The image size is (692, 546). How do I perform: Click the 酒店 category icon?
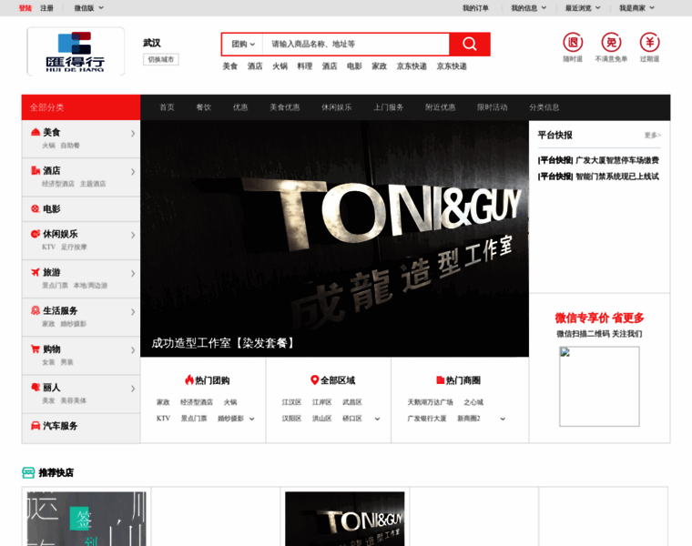click(x=36, y=170)
